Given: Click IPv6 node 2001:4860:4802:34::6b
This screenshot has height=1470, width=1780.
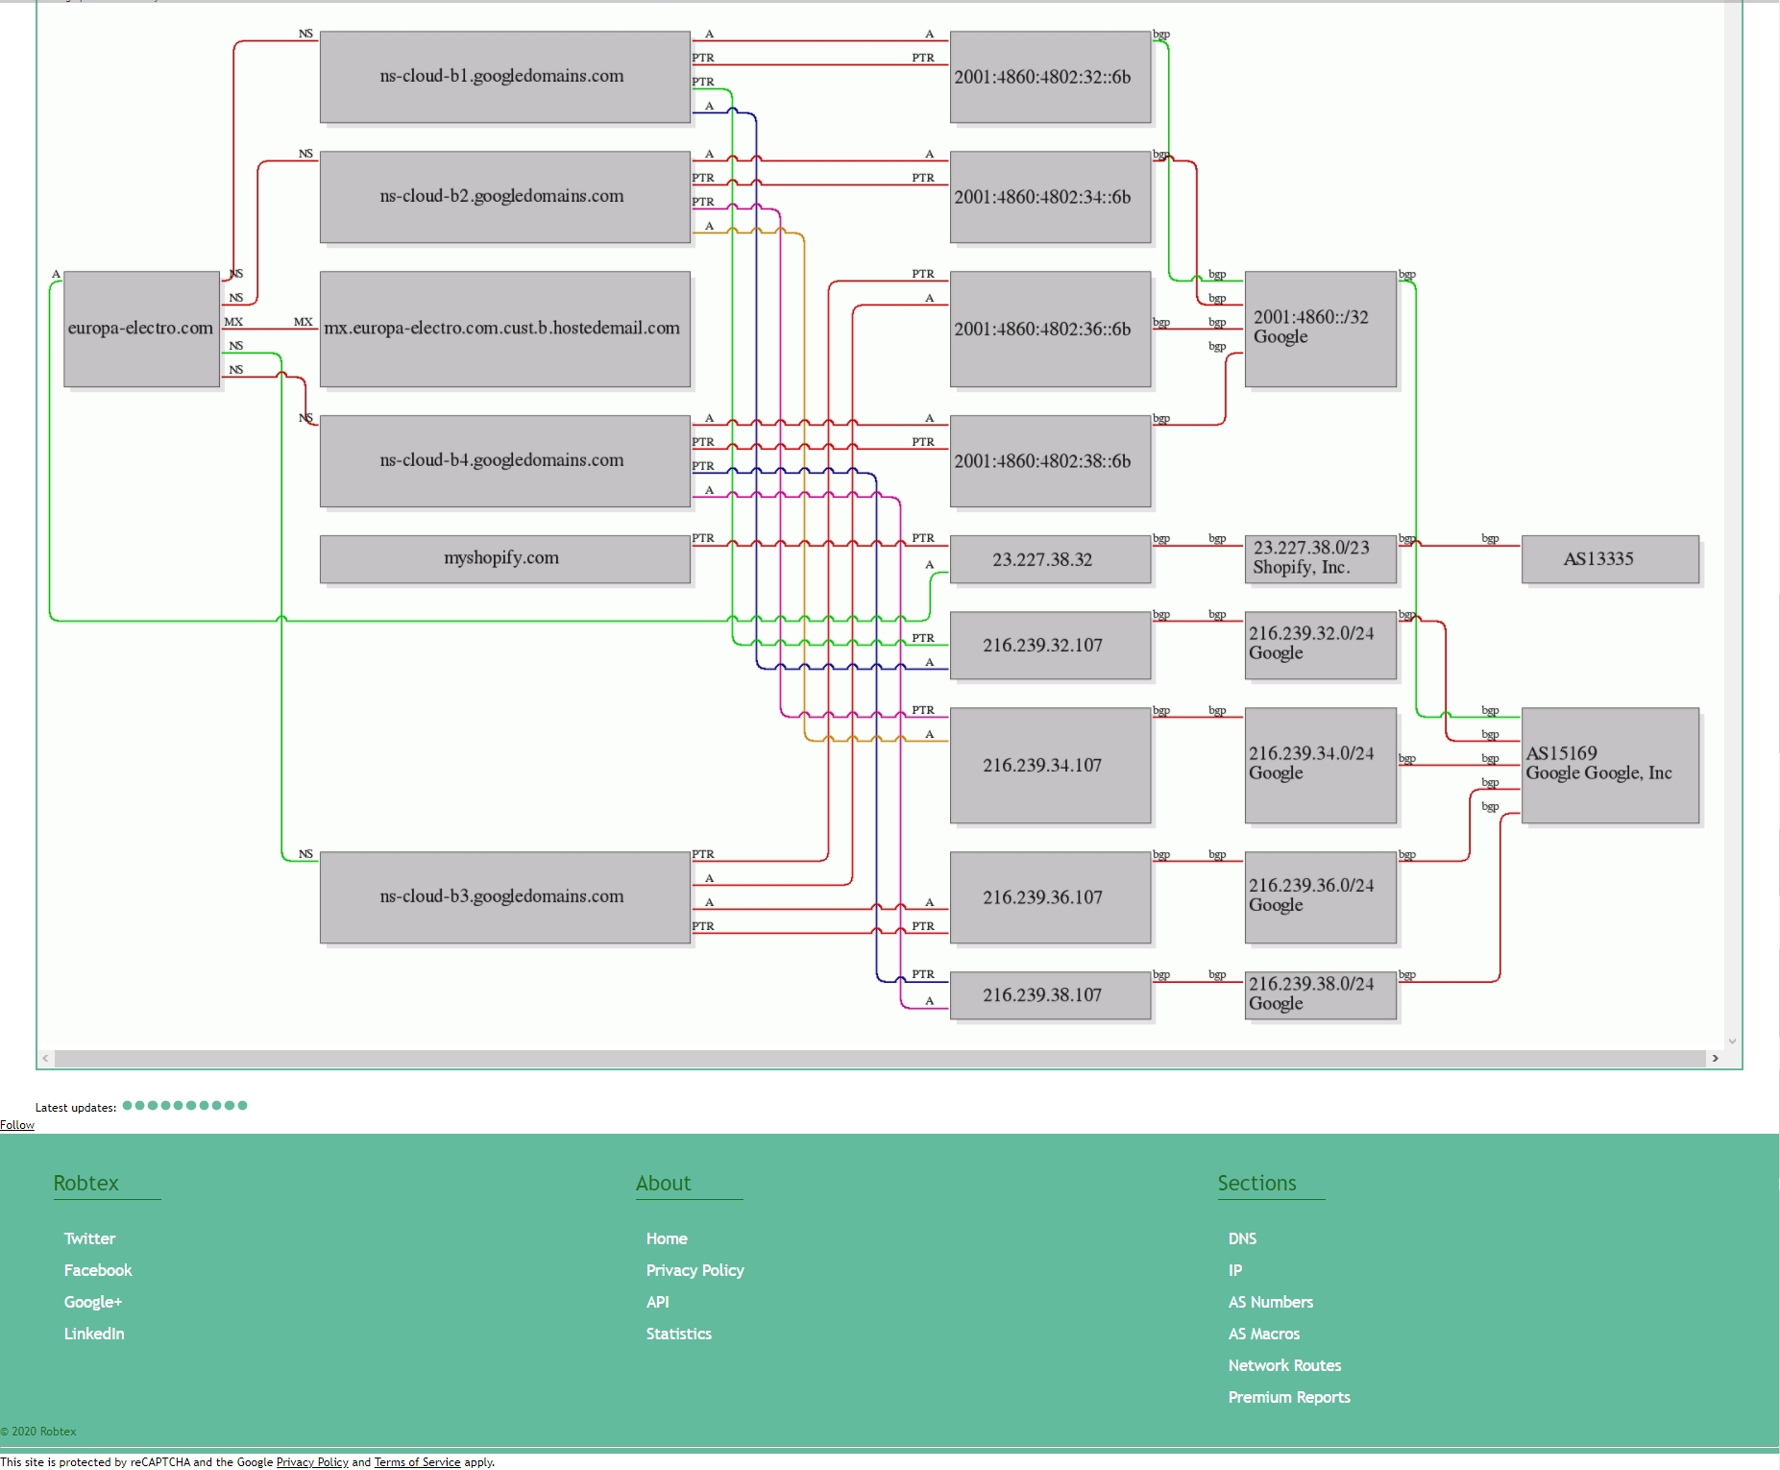Looking at the screenshot, I should pyautogui.click(x=1051, y=197).
